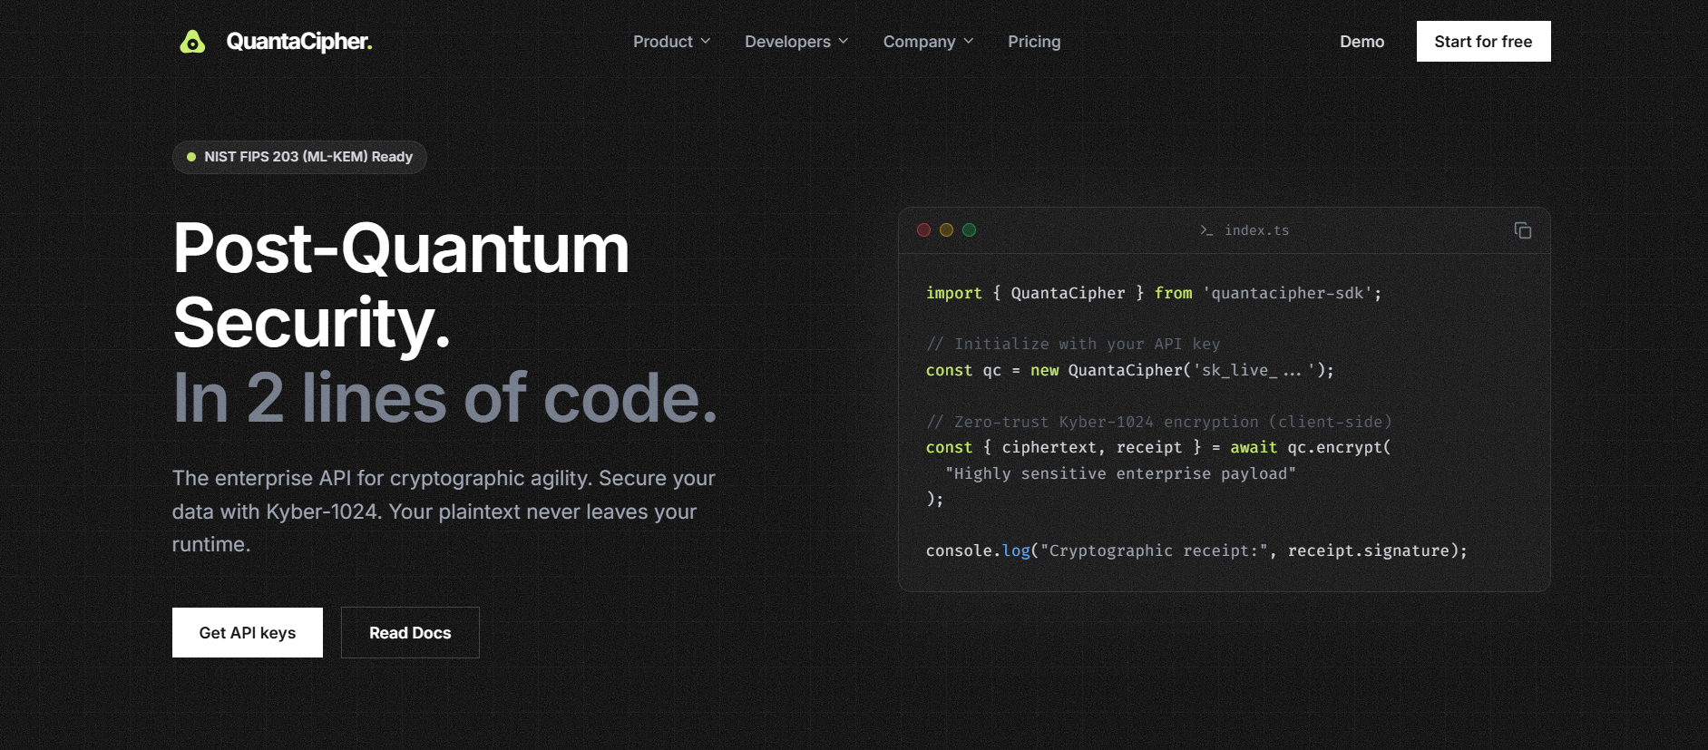Click the Zero-trust Kyber-1024 encryption comment
The image size is (1708, 750).
click(x=1158, y=422)
